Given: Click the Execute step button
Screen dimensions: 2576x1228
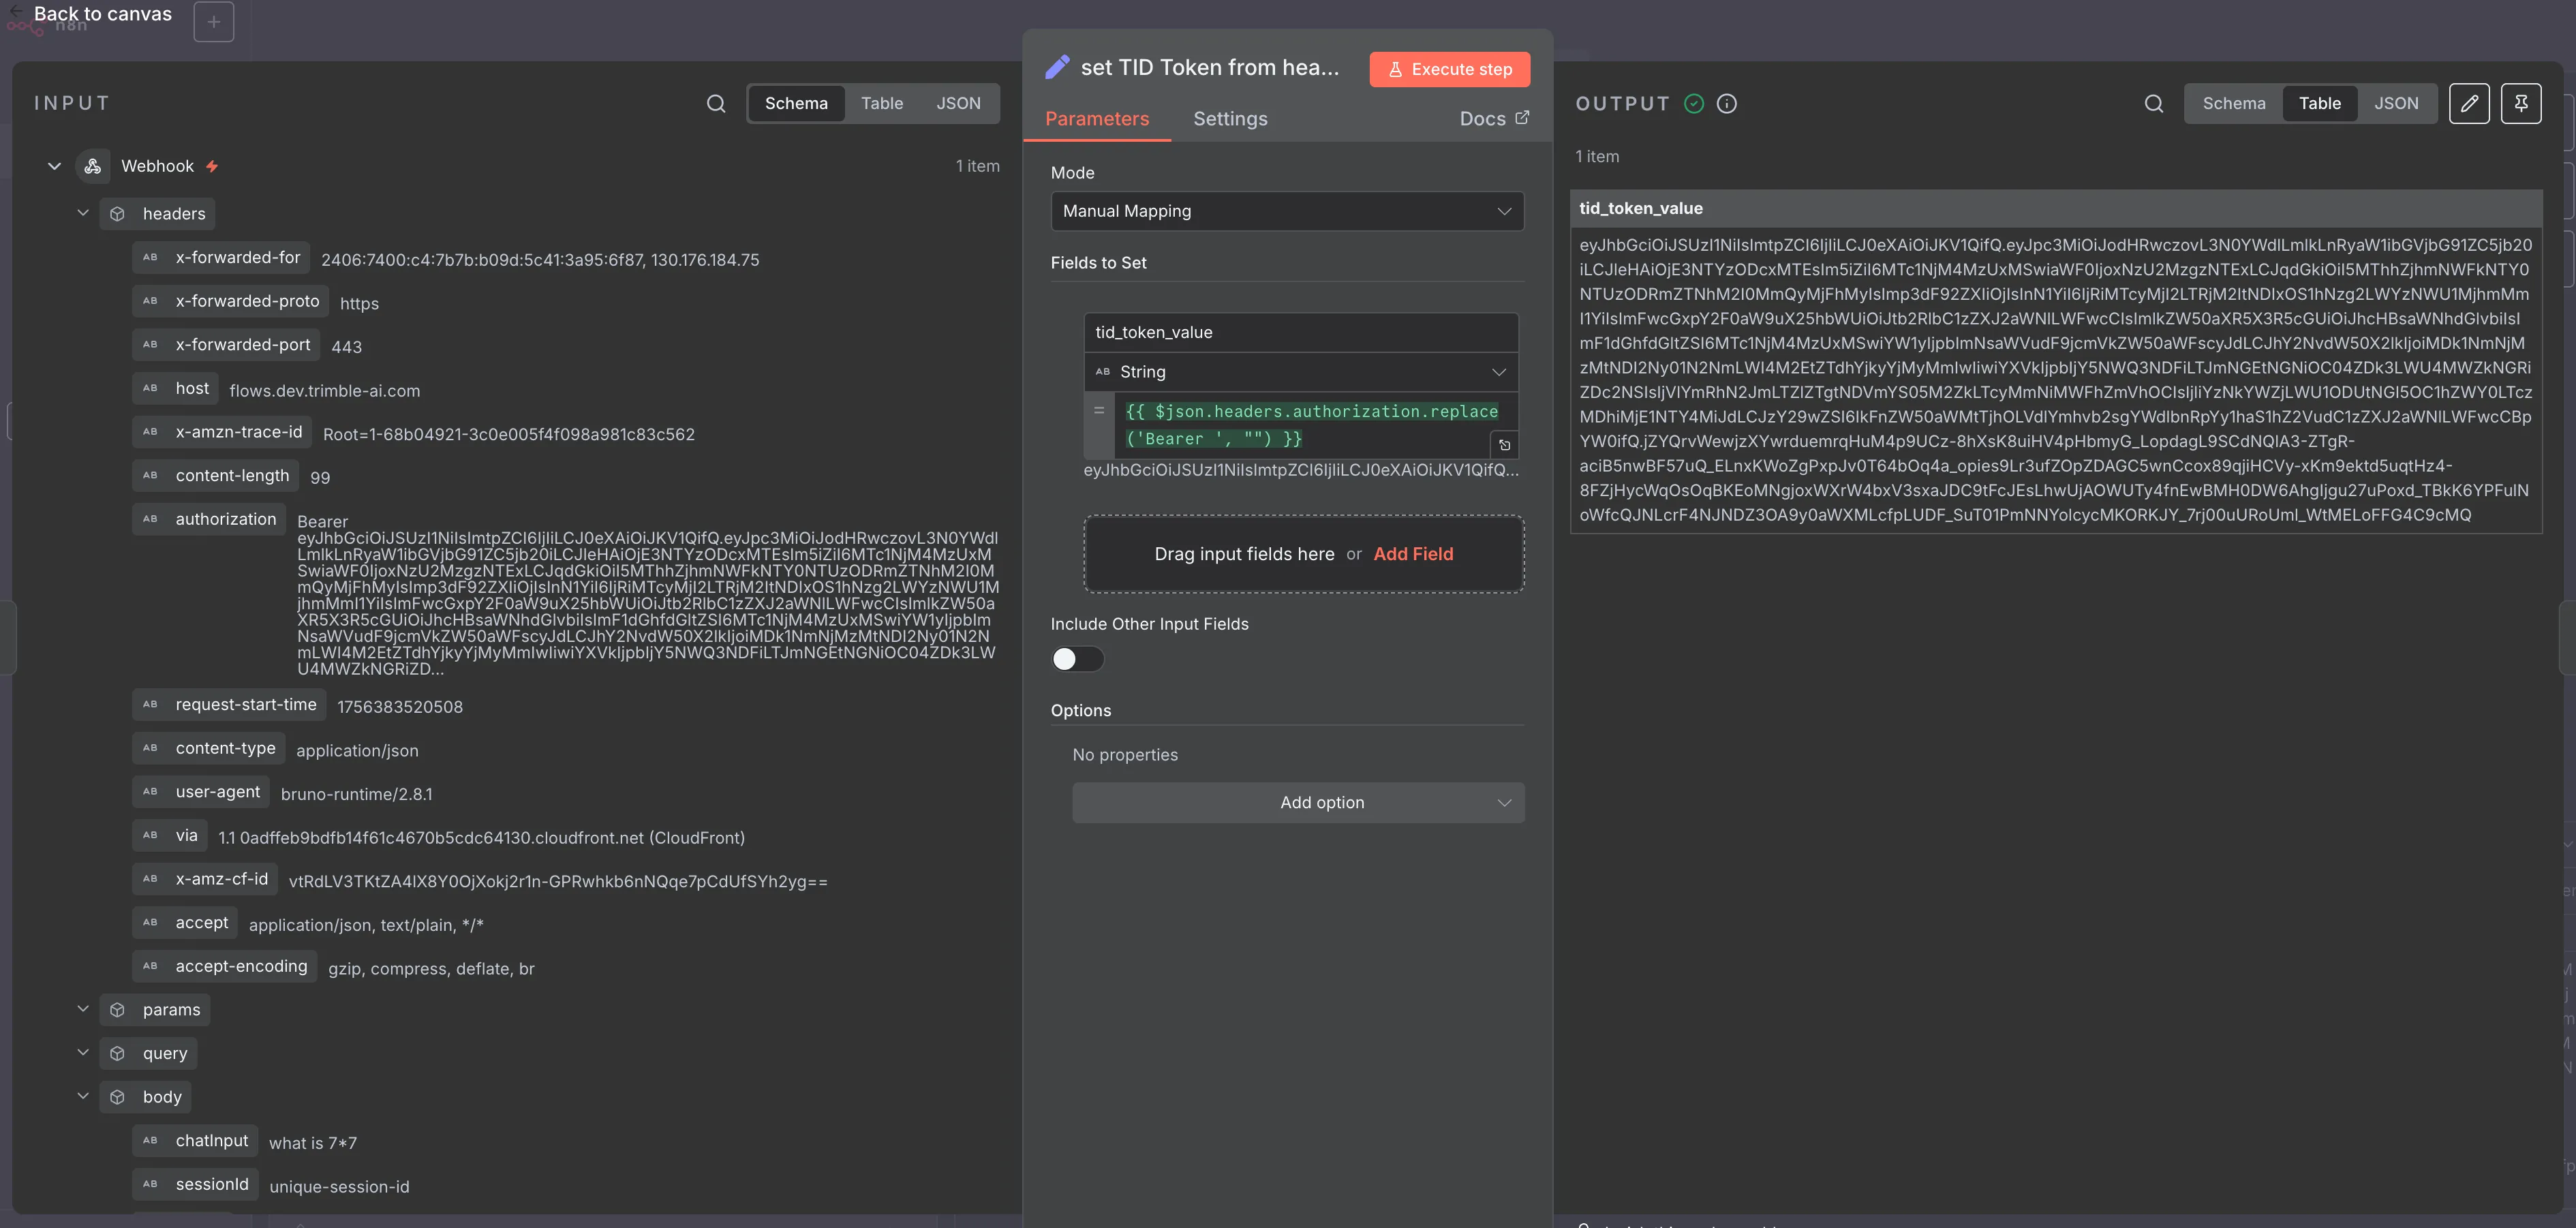Looking at the screenshot, I should [1450, 69].
